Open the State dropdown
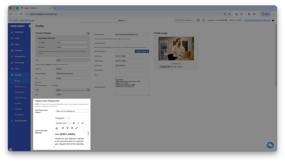The height and width of the screenshot is (162, 285). 73,90
